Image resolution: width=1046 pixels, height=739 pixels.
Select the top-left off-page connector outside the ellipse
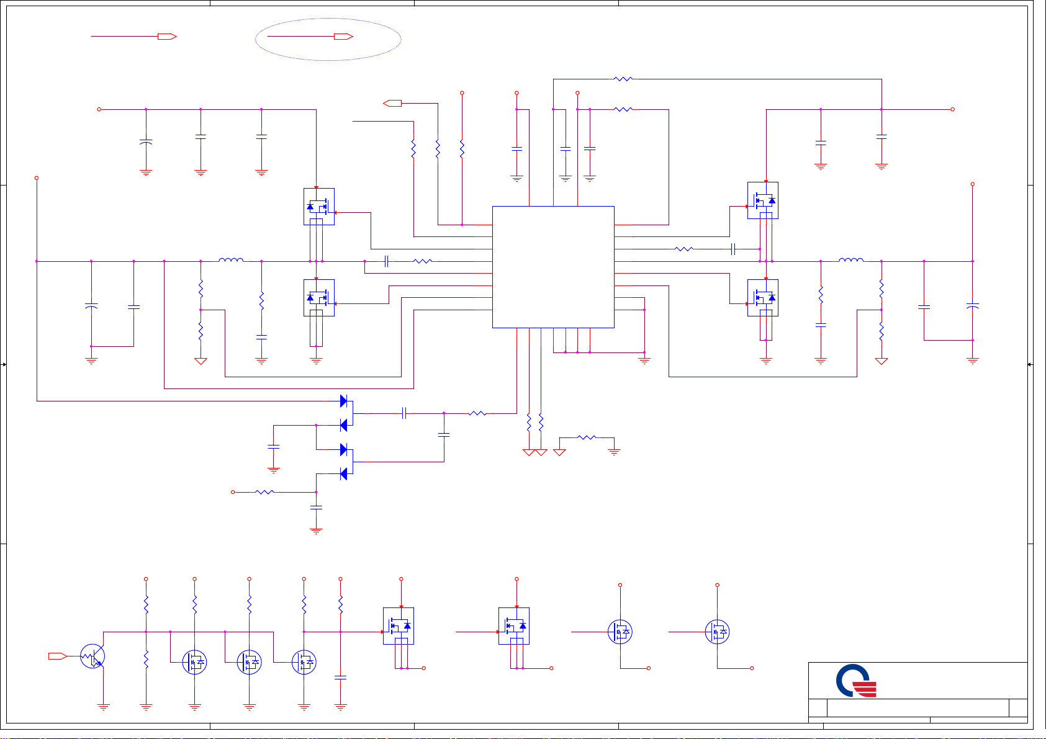click(167, 37)
